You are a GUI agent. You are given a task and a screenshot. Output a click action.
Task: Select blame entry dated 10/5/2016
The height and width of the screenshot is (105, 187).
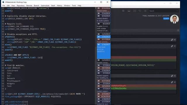pos(104,86)
